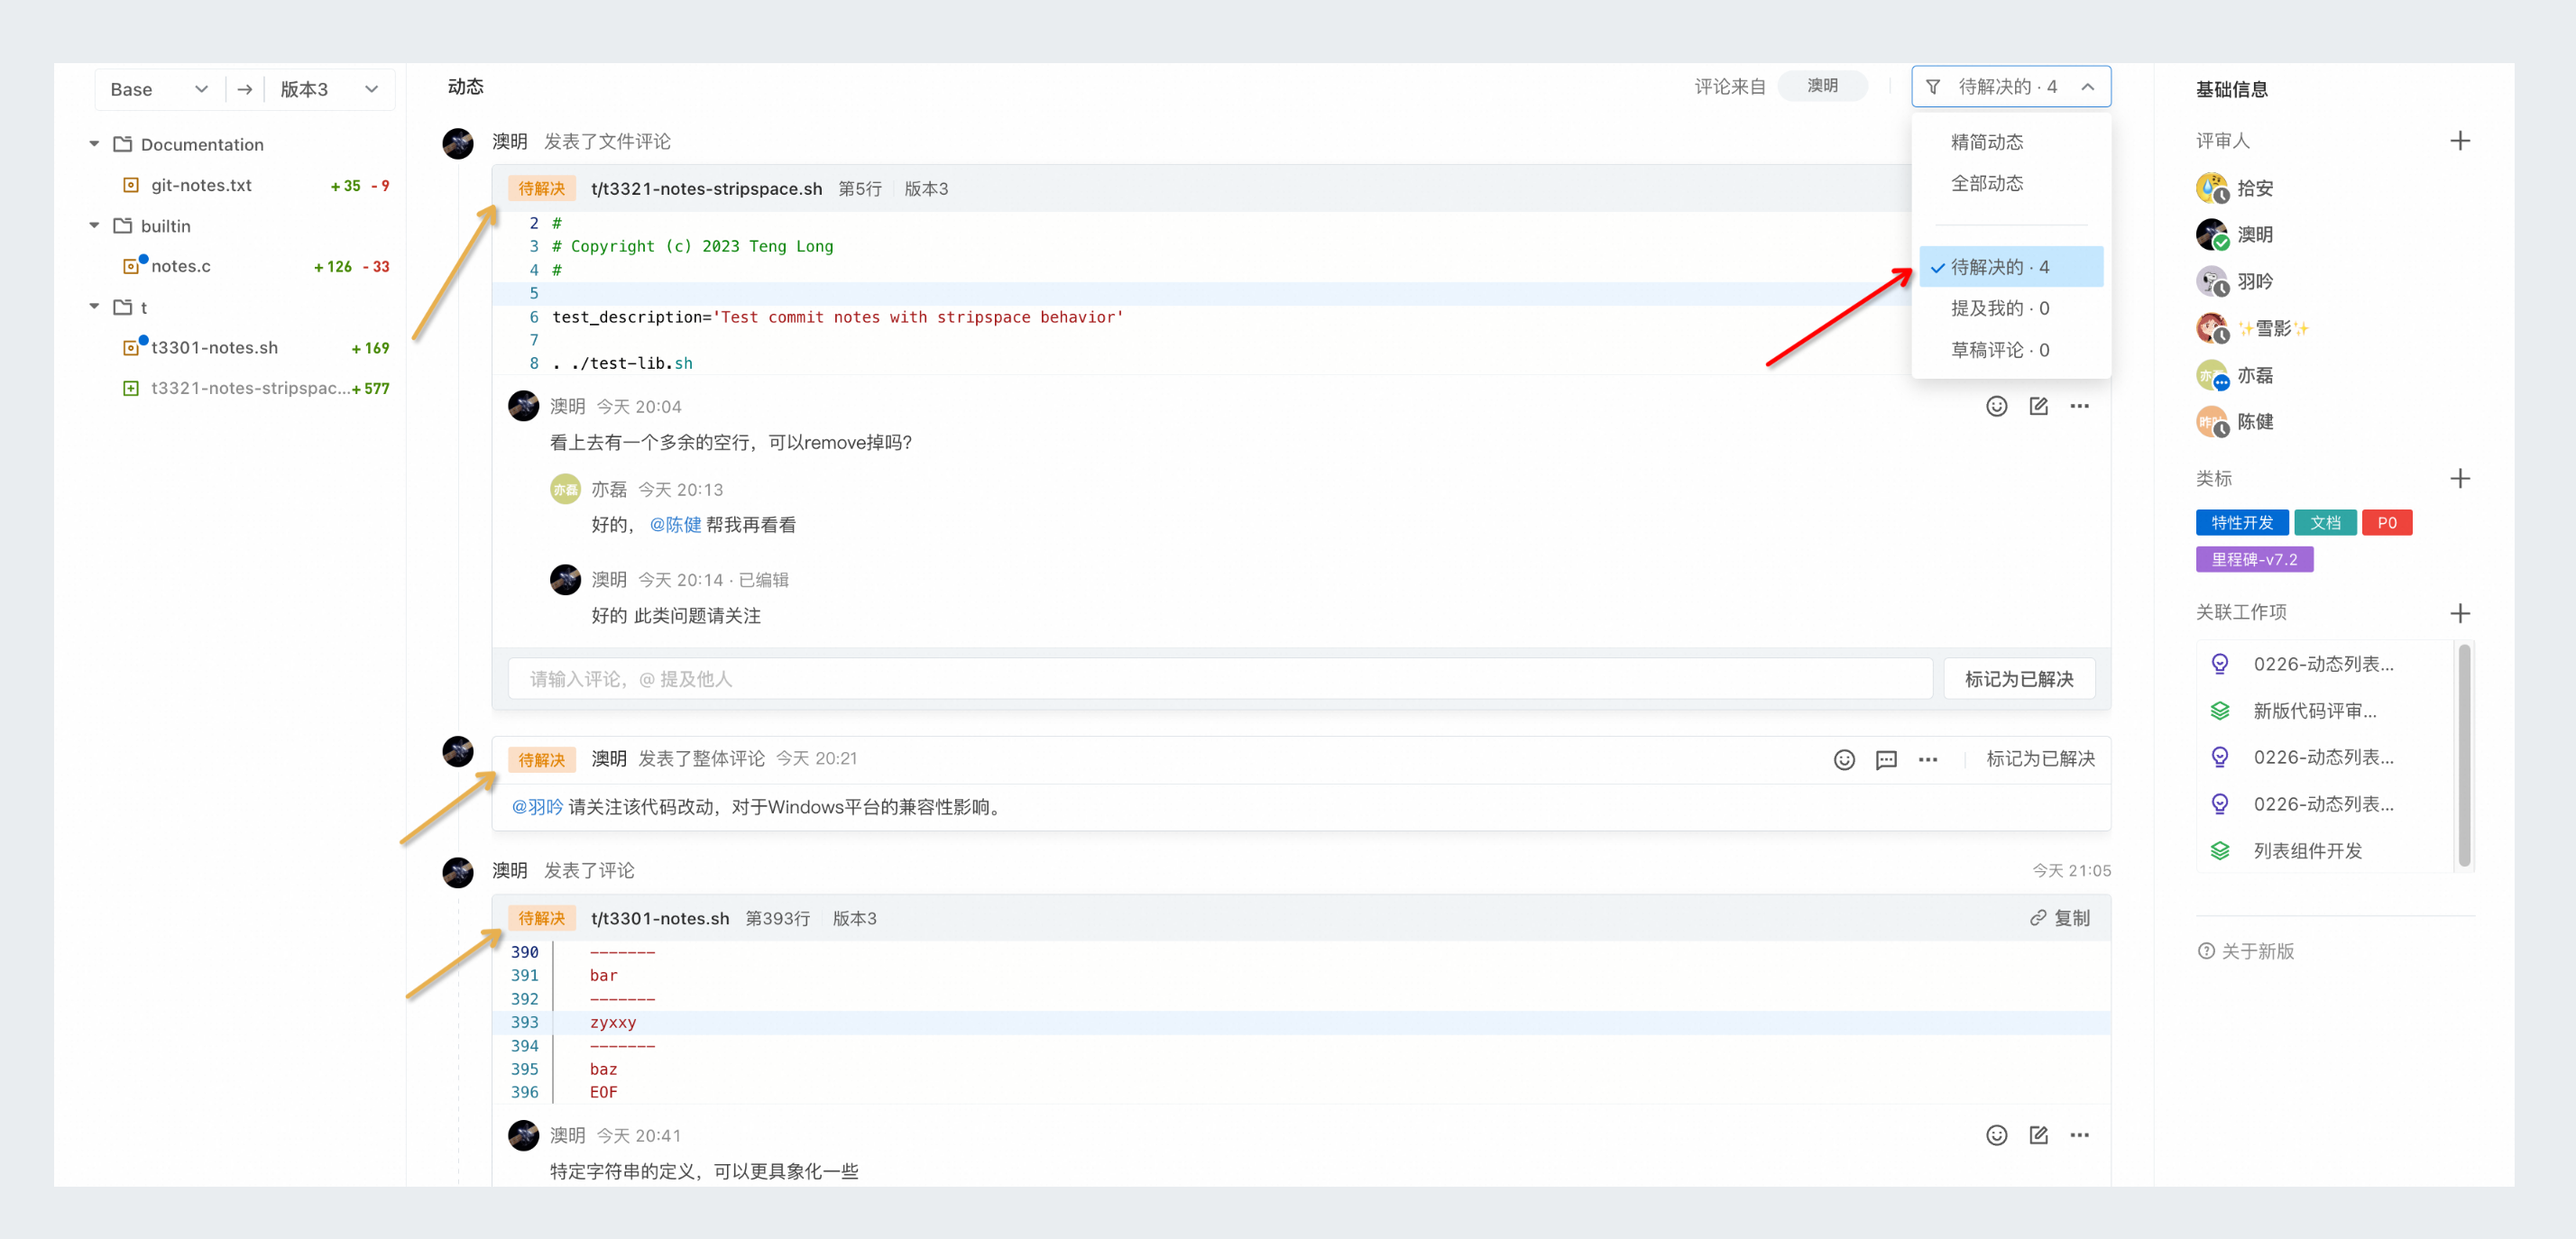Click layers icon beside 列表组件开发
The image size is (2576, 1239).
click(x=2219, y=851)
